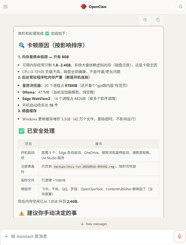Focus the 给 Assistant 发消息 input field
The height and width of the screenshot is (245, 186).
91,236
